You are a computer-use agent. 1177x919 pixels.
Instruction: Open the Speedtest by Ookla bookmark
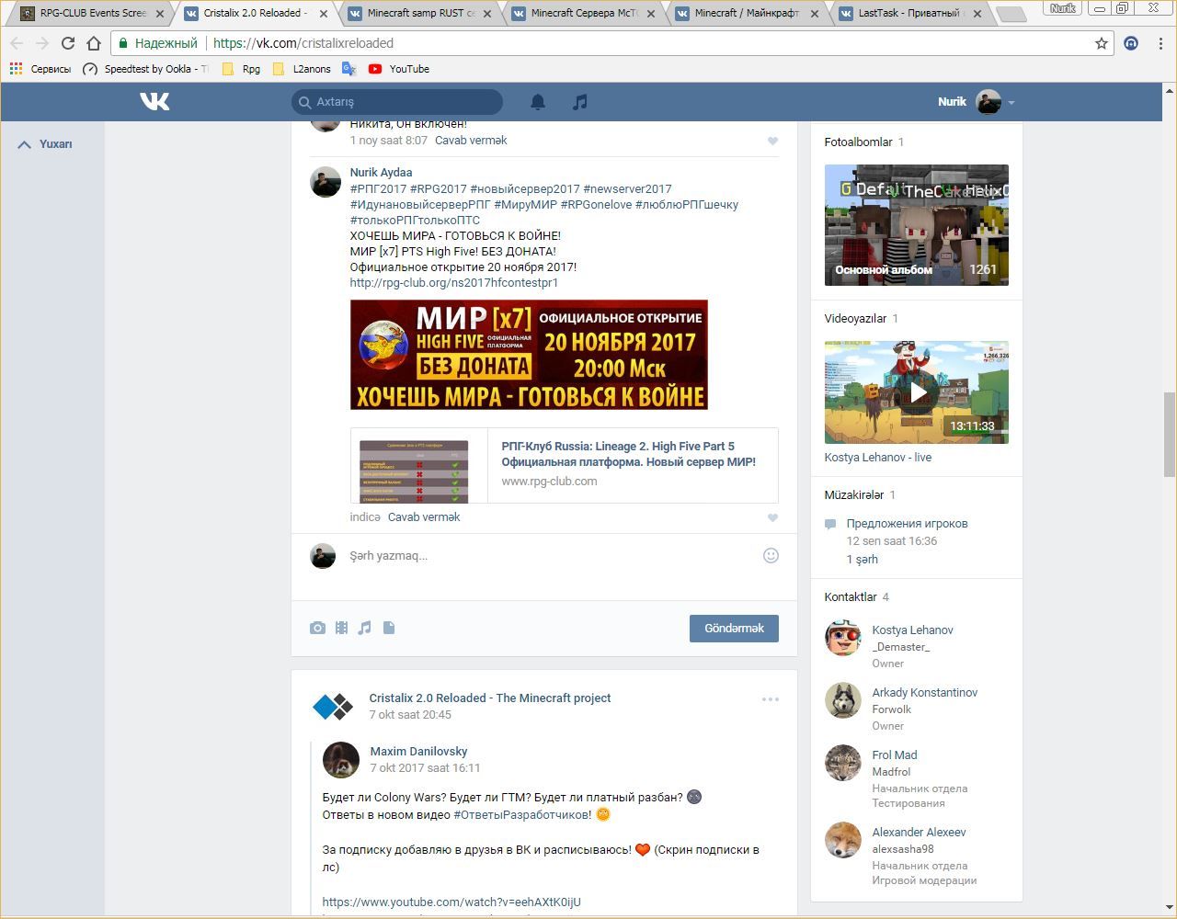(146, 69)
